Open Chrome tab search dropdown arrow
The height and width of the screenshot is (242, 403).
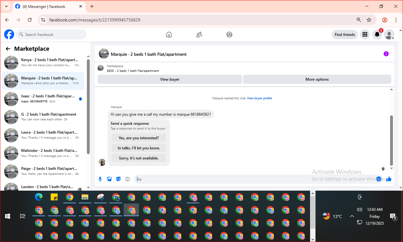[6, 6]
